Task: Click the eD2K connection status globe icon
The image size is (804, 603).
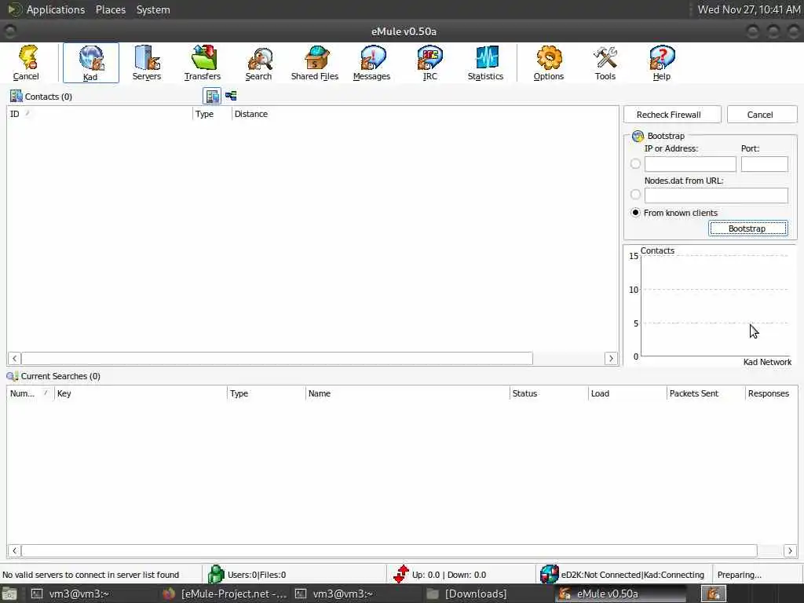Action: coord(549,574)
